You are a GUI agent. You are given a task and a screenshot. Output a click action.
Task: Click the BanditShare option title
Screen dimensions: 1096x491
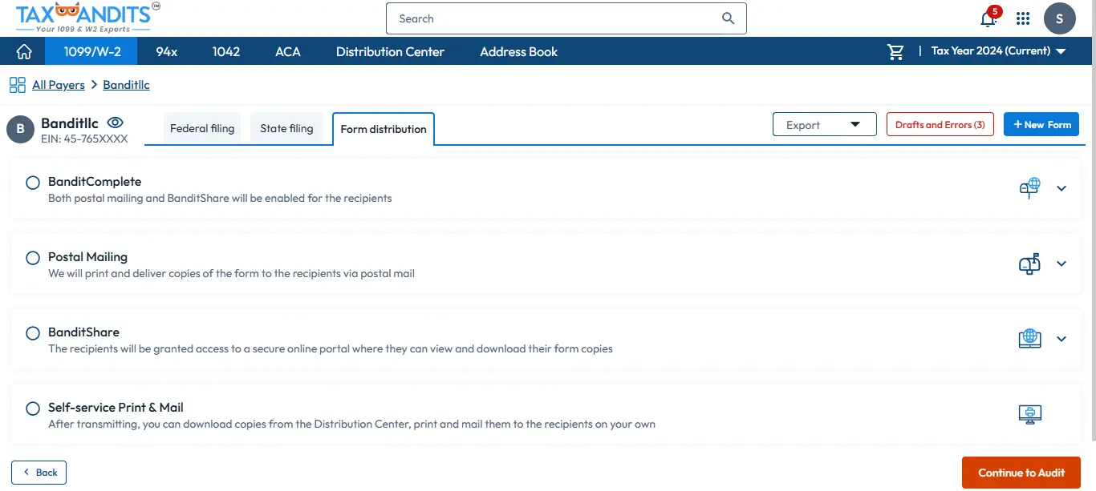pos(83,332)
